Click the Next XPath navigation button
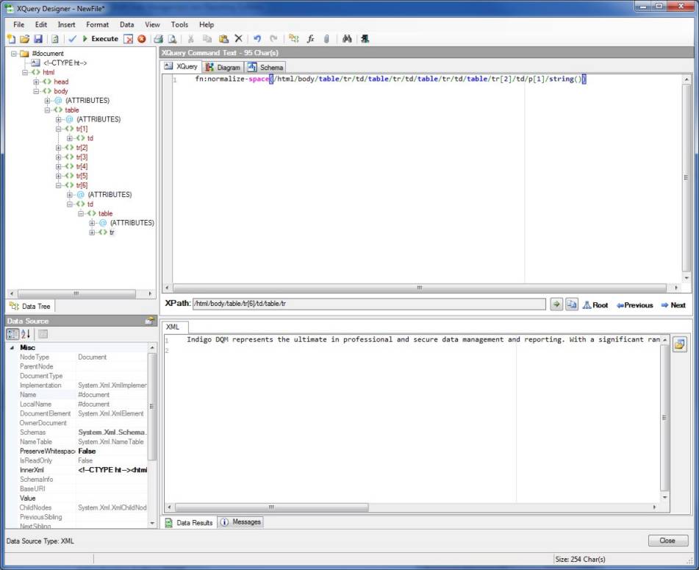699x570 pixels. 673,305
